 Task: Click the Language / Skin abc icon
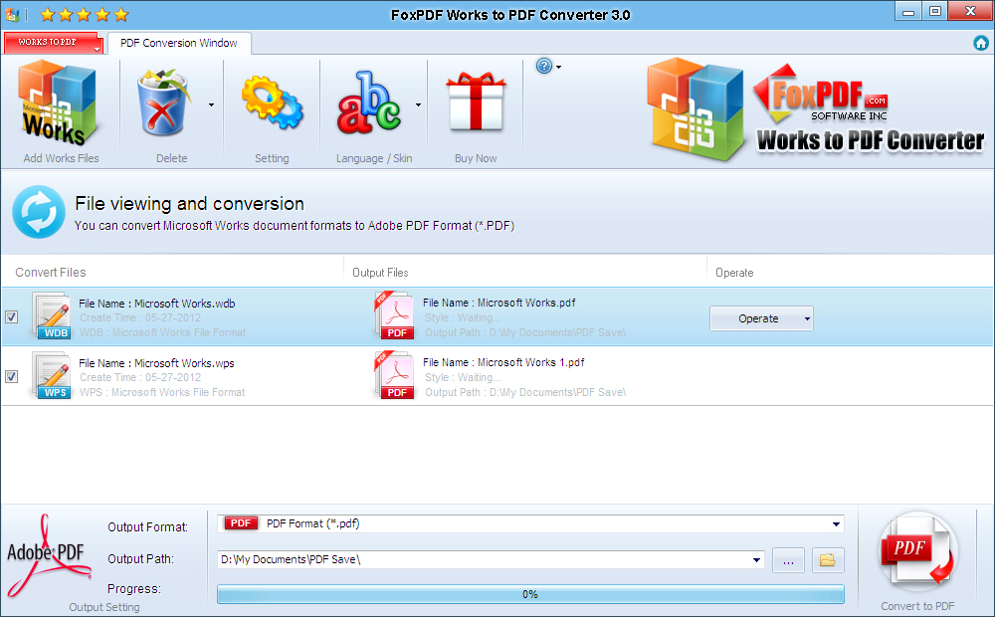369,103
